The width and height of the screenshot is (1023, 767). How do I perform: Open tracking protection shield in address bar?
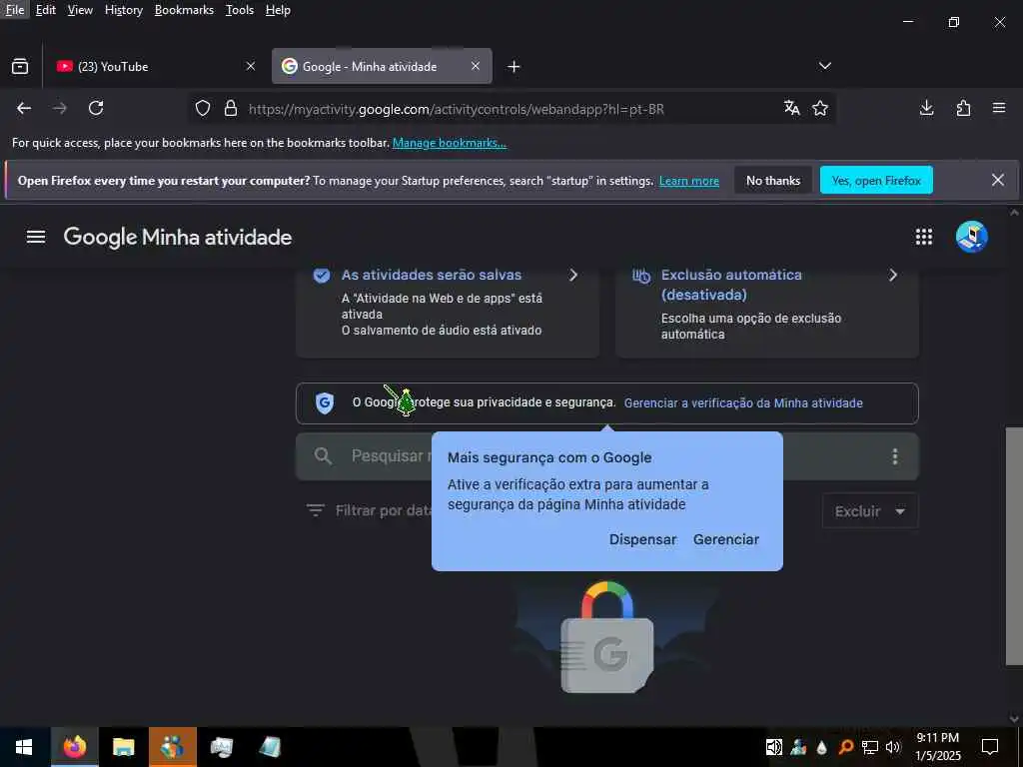[203, 108]
